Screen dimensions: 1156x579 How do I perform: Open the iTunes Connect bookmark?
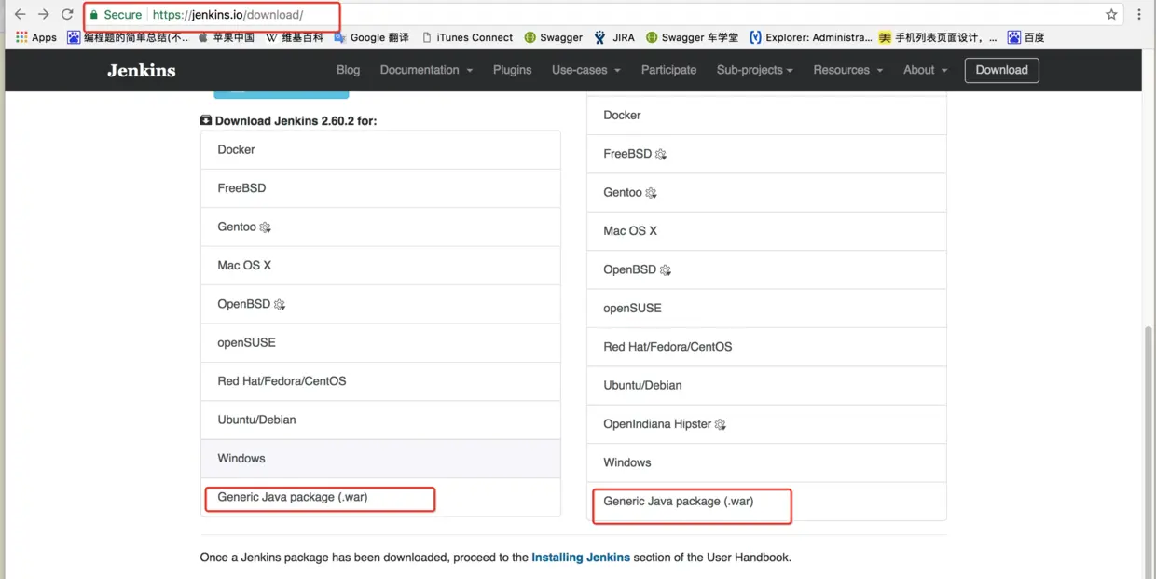467,37
